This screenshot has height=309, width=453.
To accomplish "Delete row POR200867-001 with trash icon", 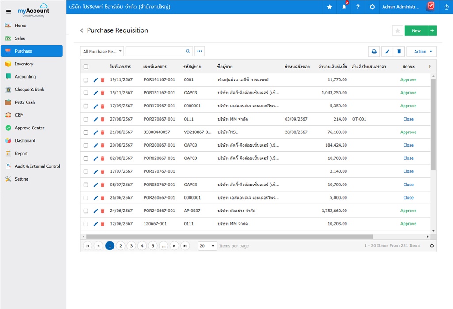I will tap(103, 145).
